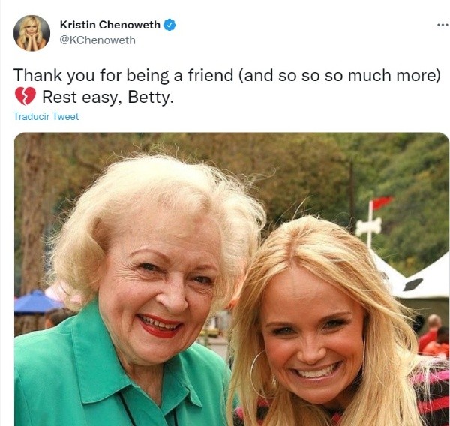Open the attached photo in the tweet
This screenshot has height=426, width=450.
(x=231, y=279)
